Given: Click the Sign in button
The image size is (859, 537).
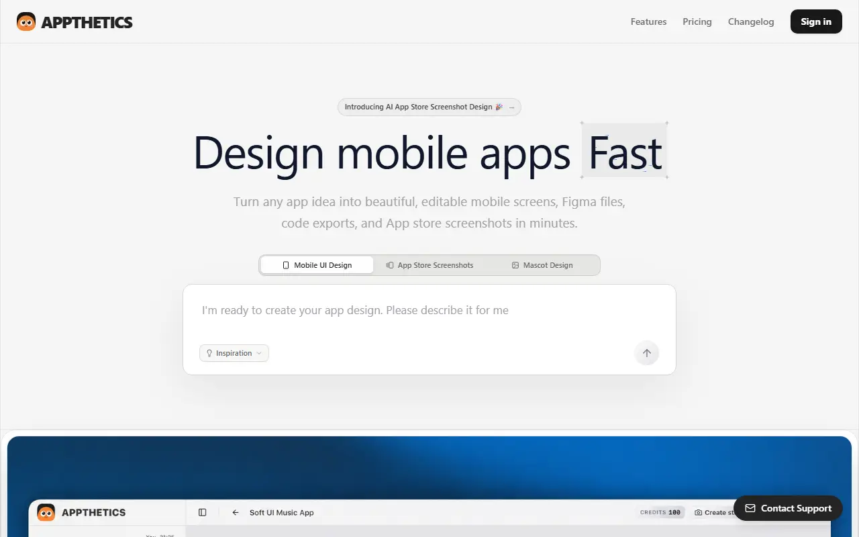Looking at the screenshot, I should tap(816, 21).
